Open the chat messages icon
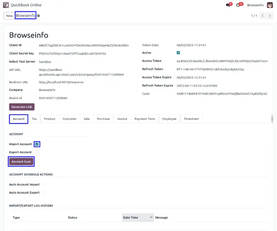 pyautogui.click(x=228, y=5)
